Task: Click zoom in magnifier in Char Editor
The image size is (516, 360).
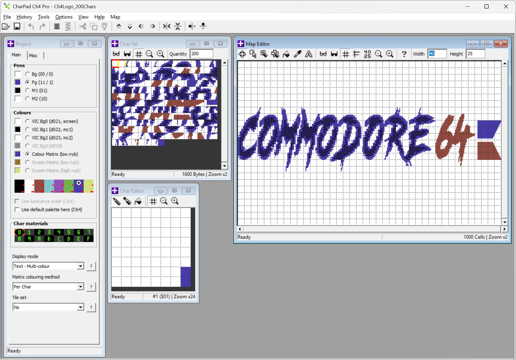Action: tap(175, 201)
